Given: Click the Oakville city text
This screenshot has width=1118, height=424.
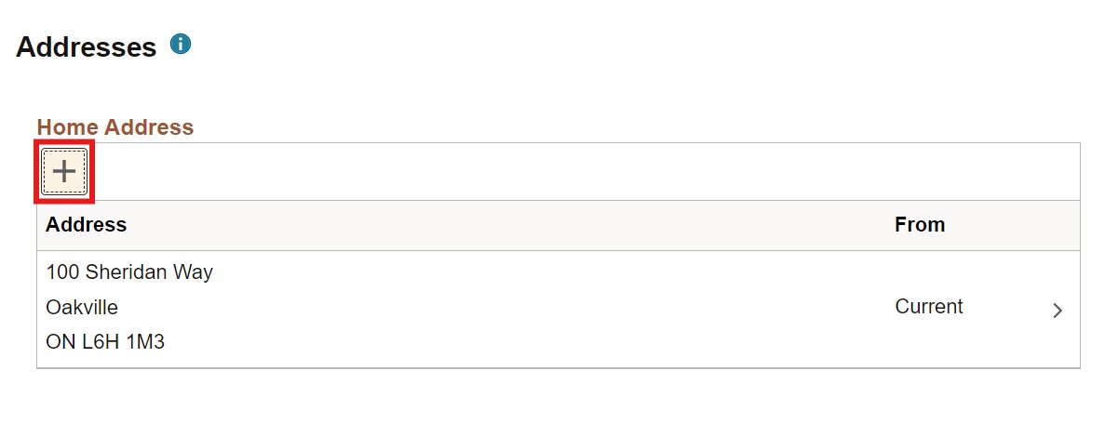Looking at the screenshot, I should (x=82, y=307).
